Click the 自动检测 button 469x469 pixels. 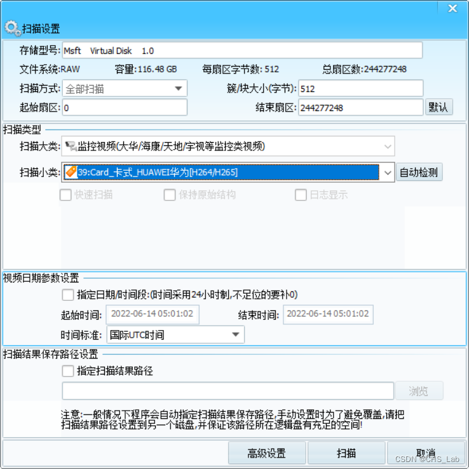[x=419, y=172]
